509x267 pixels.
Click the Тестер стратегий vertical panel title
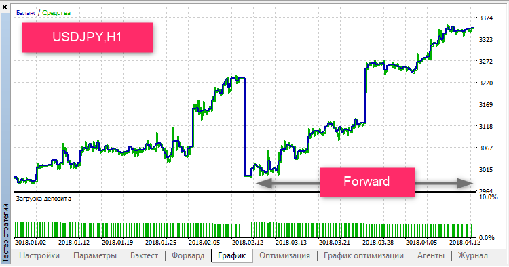5,233
